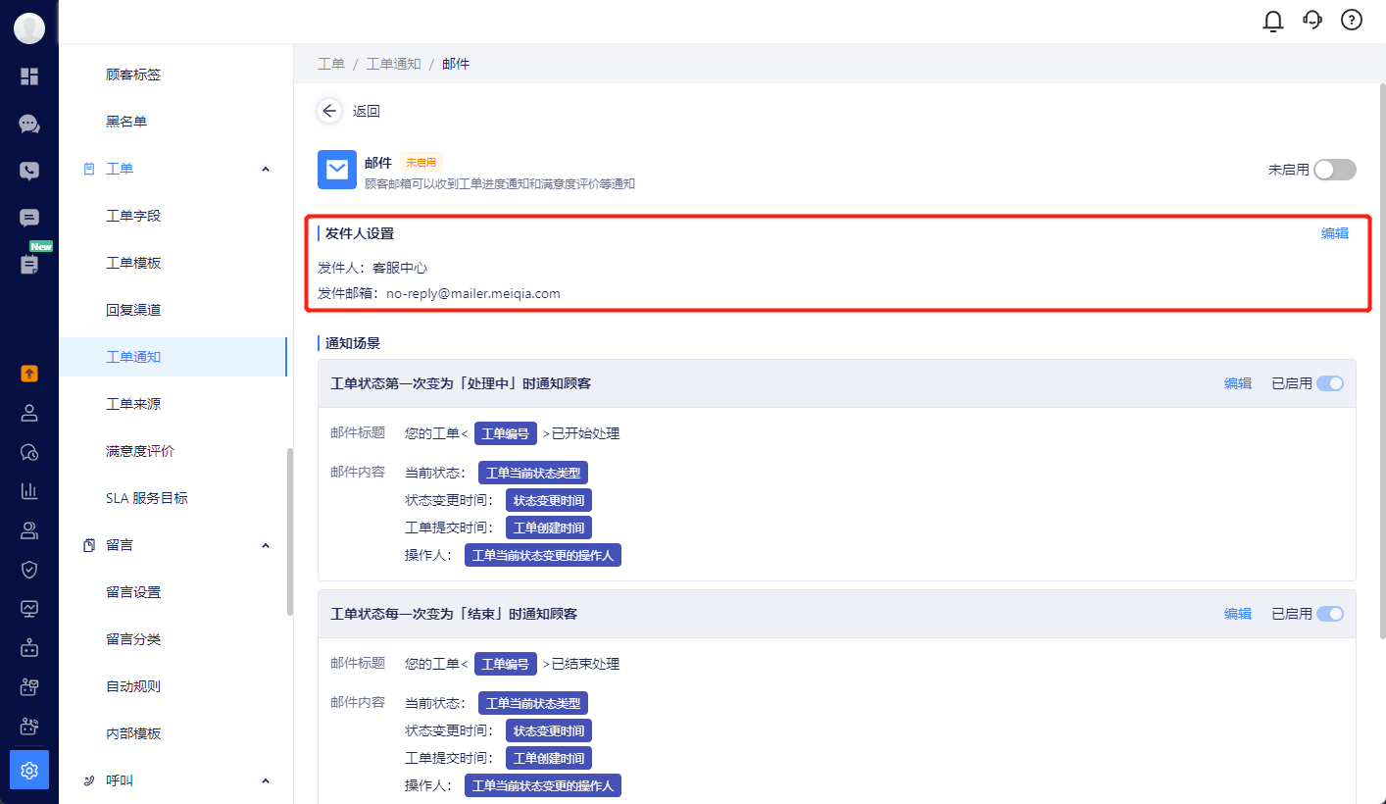1386x804 pixels.
Task: Open 满意度评价 in the sidebar
Action: tap(140, 451)
